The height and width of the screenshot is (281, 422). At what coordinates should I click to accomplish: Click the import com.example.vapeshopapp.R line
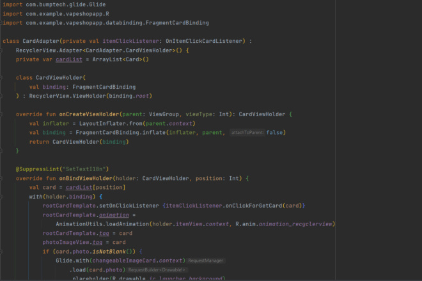(x=56, y=13)
